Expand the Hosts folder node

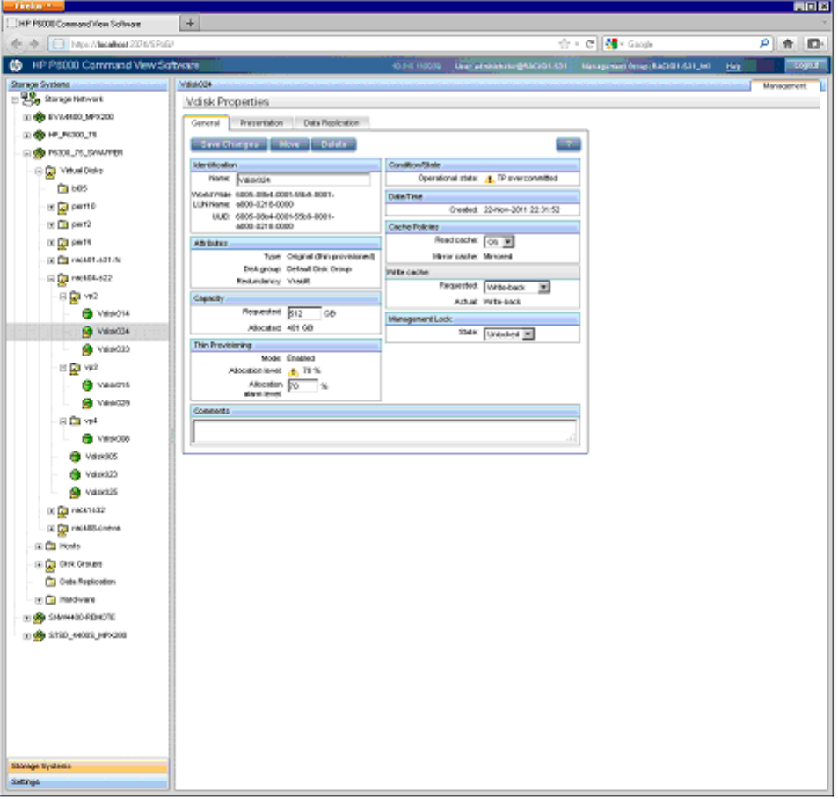coord(39,546)
